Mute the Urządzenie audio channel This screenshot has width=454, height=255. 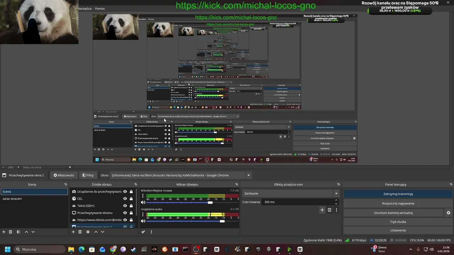point(143,221)
